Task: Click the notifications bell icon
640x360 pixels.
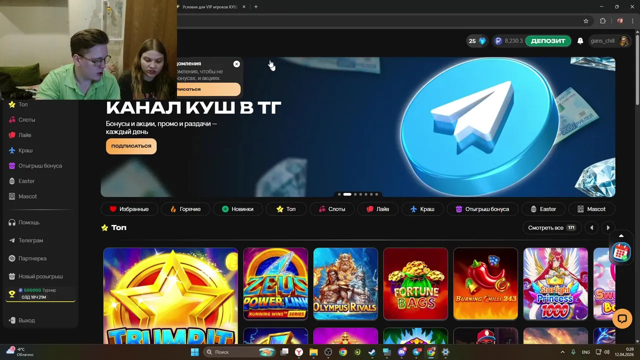Action: point(580,41)
